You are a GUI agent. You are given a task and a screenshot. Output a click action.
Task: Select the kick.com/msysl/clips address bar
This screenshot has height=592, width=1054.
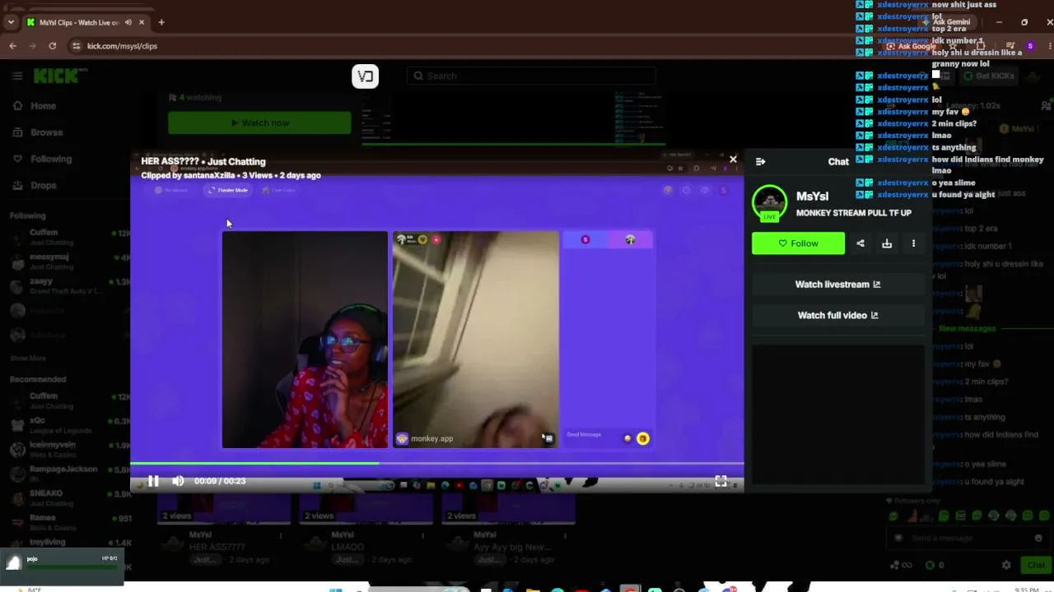tap(122, 46)
